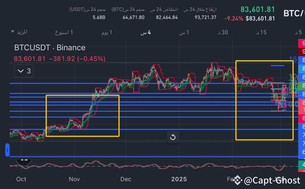Click the $83,601.81 dollar price
This screenshot has height=189, width=305.
(x=260, y=18)
